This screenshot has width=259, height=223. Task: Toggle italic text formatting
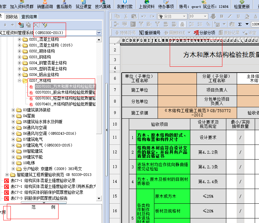click(230, 16)
